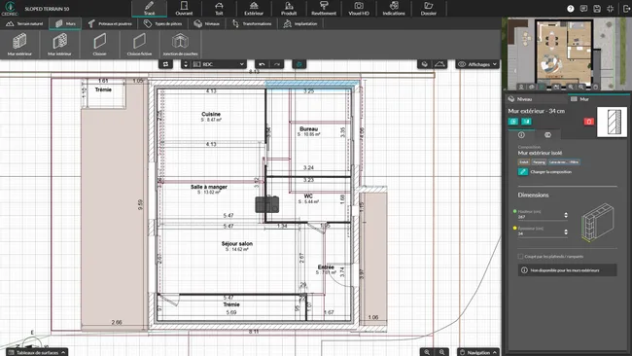Select the Mur extérieur wall tool
The height and width of the screenshot is (356, 632).
click(x=19, y=45)
